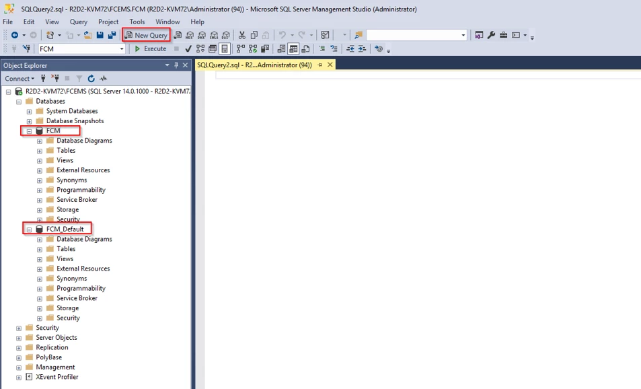Click the Increase Indent icon
The height and width of the screenshot is (389, 641).
pos(362,48)
